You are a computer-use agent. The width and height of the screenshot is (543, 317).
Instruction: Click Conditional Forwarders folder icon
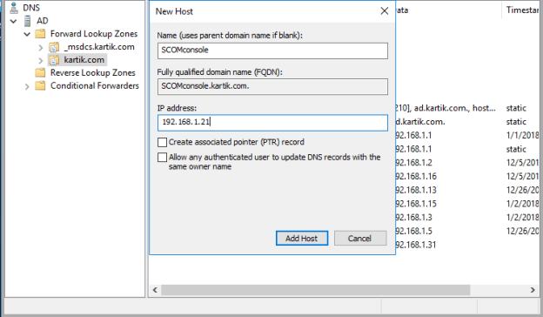point(41,85)
